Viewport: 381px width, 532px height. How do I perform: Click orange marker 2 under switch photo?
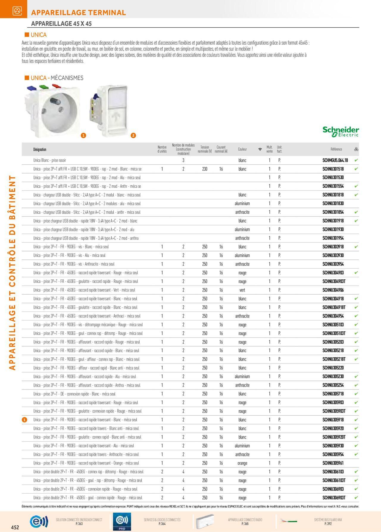133,135
